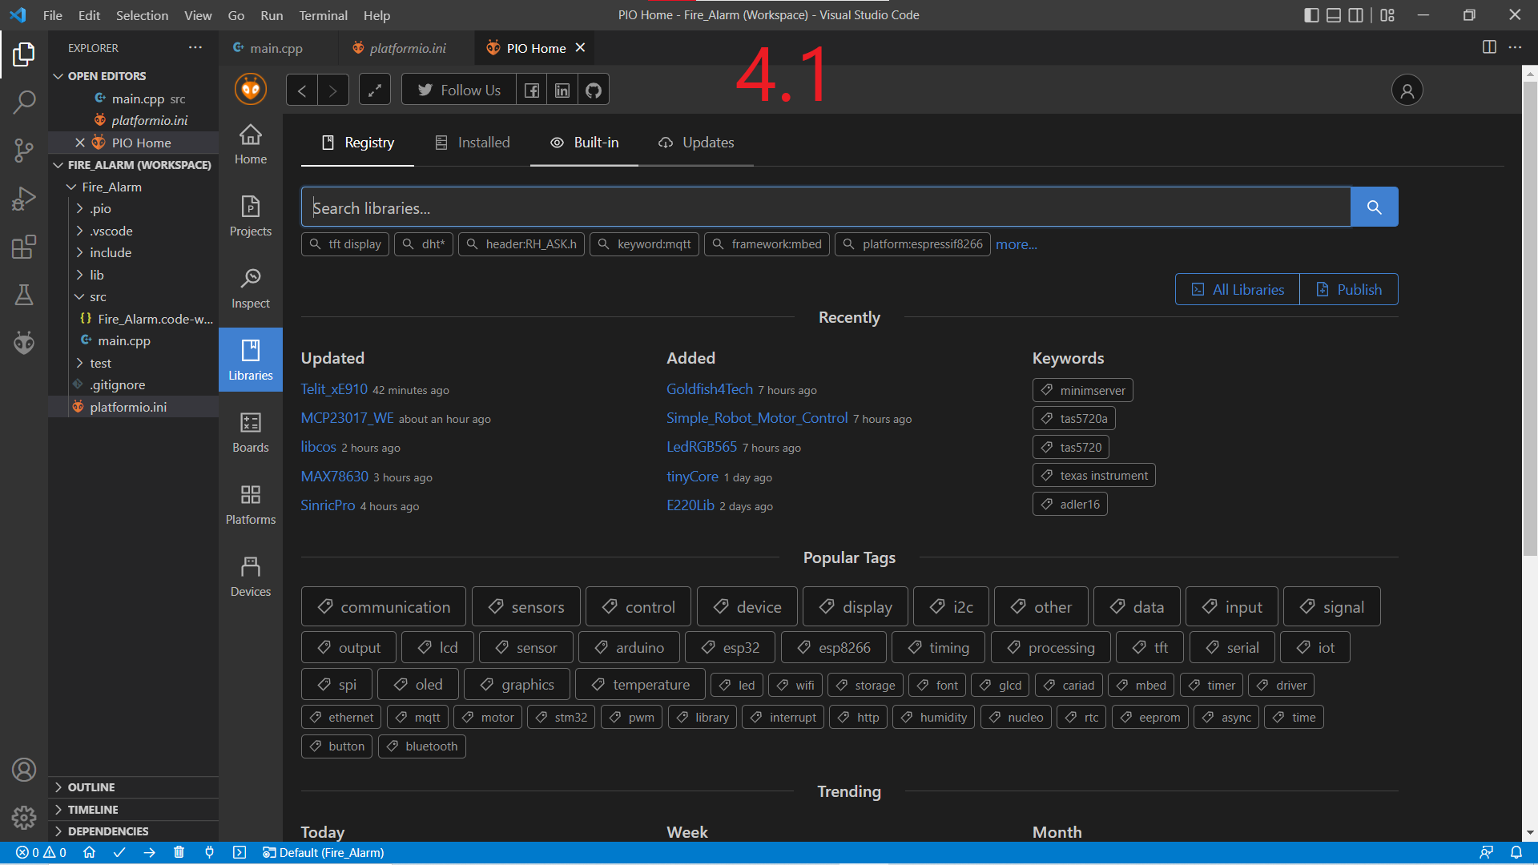
Task: Switch to the Installed libraries tab
Action: tap(473, 143)
